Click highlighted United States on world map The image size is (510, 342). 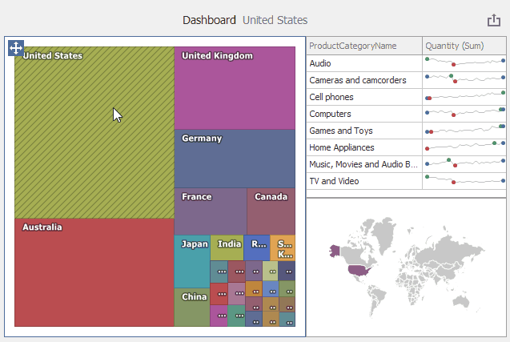coord(357,269)
